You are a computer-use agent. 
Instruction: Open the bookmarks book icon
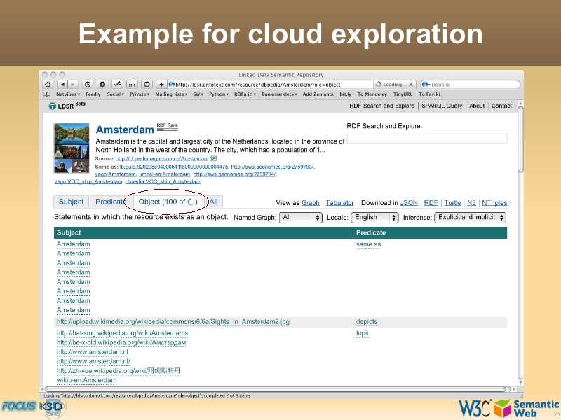[47, 94]
